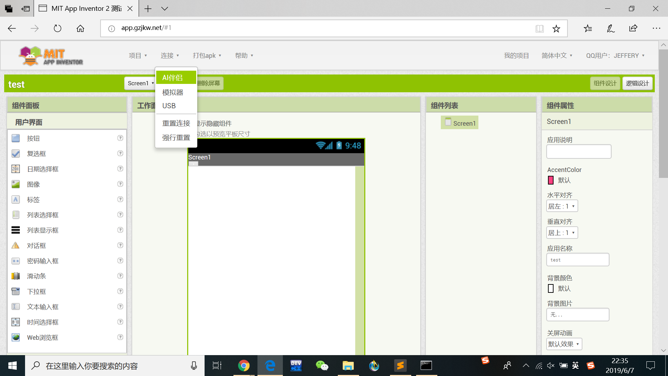
Task: Click the Button (按钮) component icon
Action: [x=16, y=138]
